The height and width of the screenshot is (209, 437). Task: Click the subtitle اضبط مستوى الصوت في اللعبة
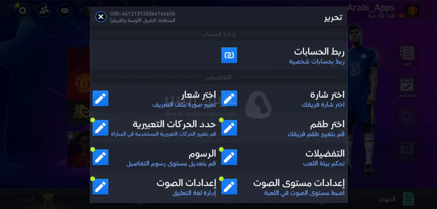pos(304,193)
